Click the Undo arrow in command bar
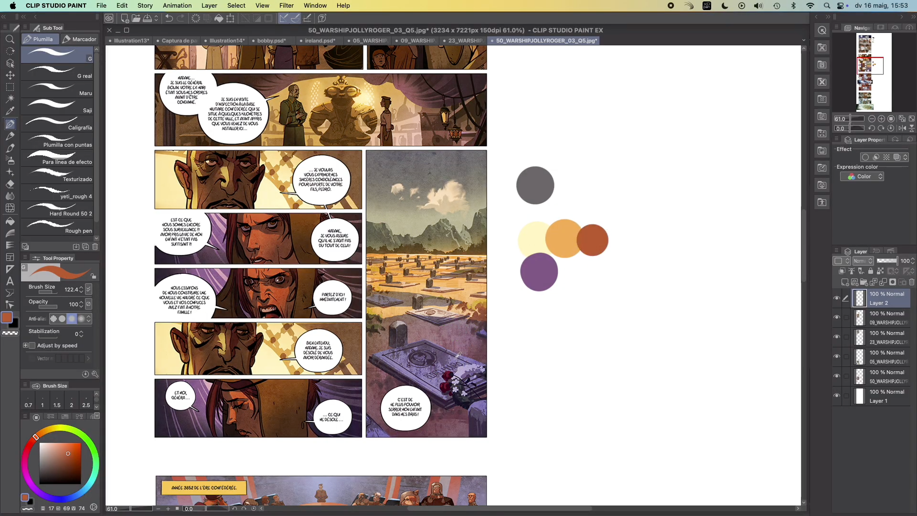917x516 pixels. click(169, 18)
